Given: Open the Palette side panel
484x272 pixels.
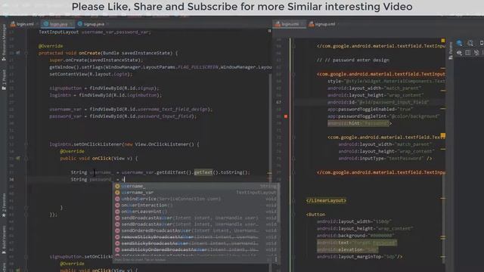Looking at the screenshot, I should [x=451, y=51].
